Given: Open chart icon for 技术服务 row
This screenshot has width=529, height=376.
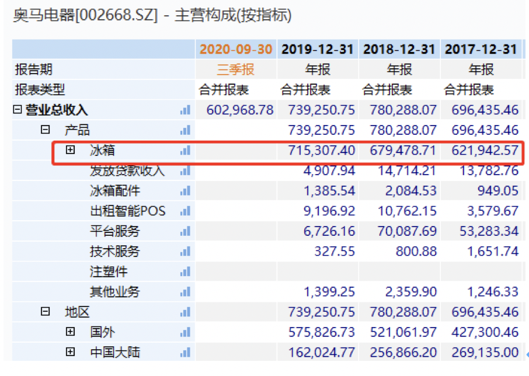Looking at the screenshot, I should pos(185,252).
